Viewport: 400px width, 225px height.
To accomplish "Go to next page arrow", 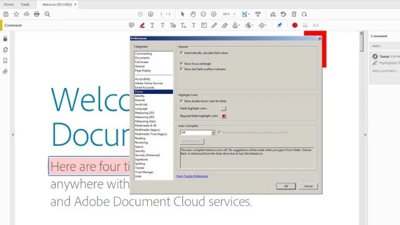I will pos(151,14).
